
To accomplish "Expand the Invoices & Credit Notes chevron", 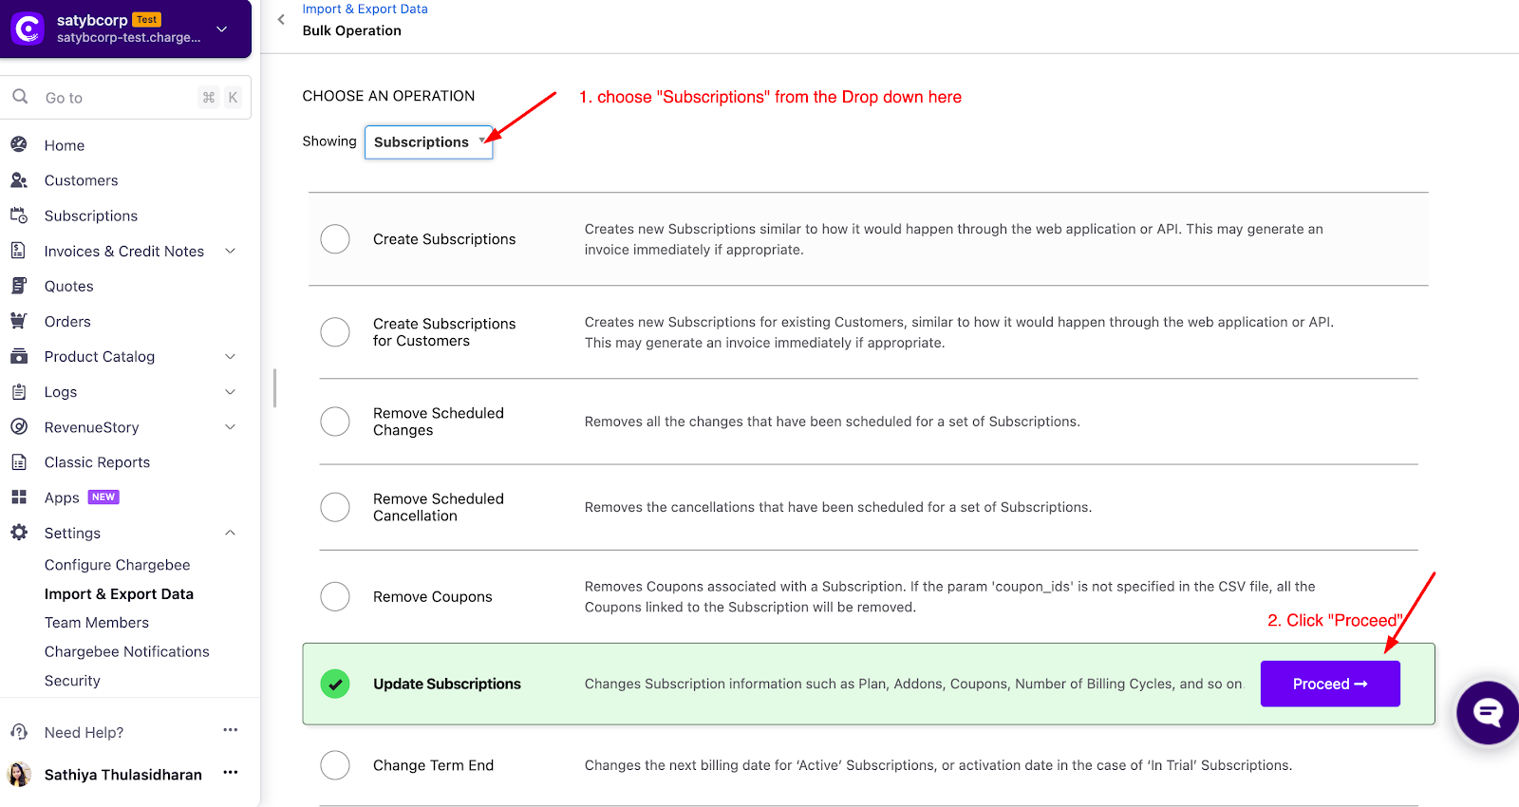I will click(x=230, y=251).
